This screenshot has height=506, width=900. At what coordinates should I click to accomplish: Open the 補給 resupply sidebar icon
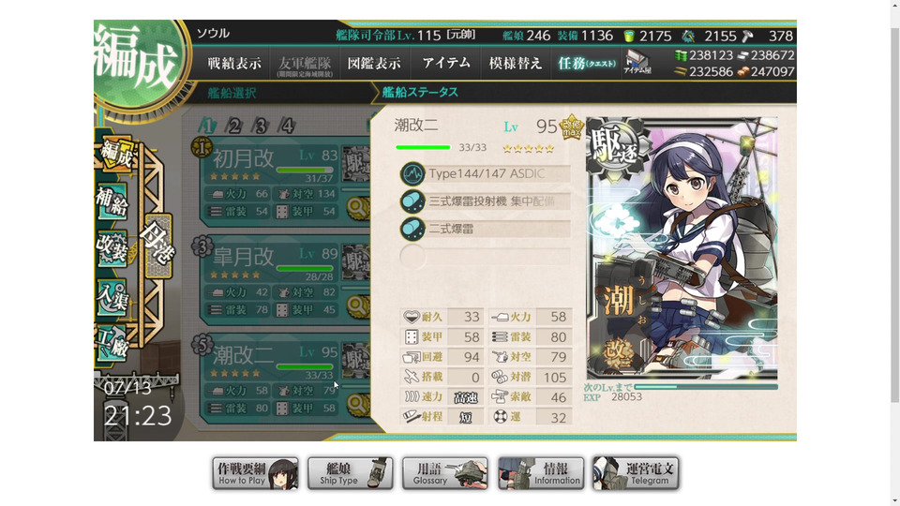(x=112, y=202)
